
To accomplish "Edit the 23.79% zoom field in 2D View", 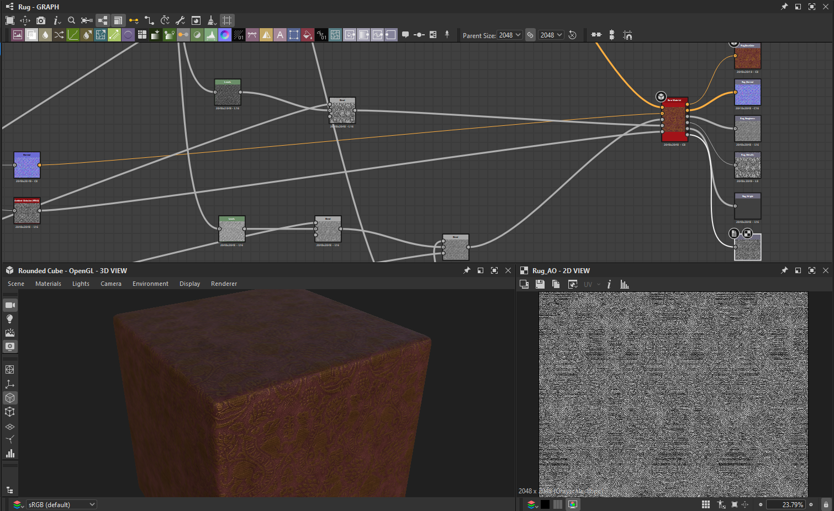I will [785, 504].
